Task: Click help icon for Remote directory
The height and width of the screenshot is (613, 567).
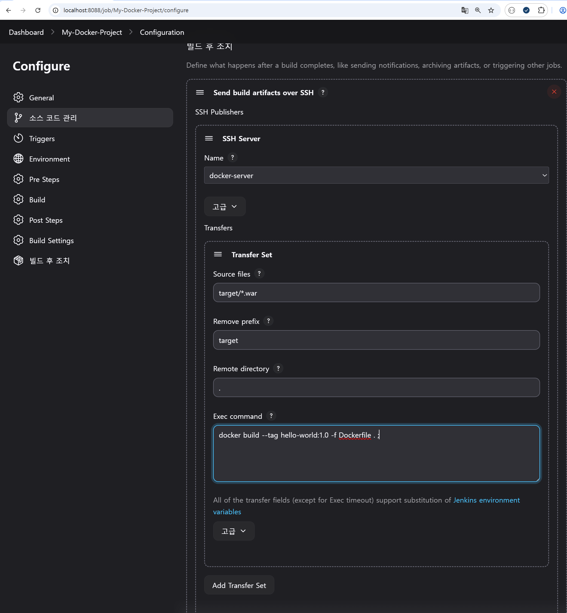Action: (278, 369)
